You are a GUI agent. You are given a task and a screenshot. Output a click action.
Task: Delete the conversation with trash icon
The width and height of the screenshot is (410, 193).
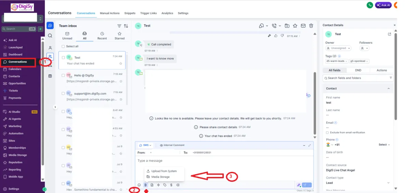click(311, 26)
